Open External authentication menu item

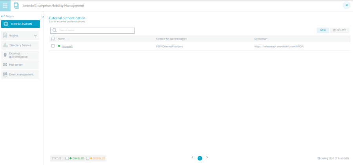20,55
